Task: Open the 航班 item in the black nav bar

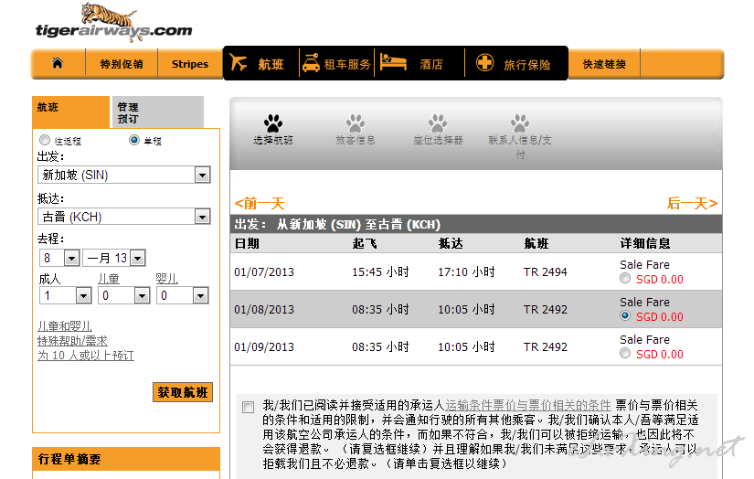Action: tap(271, 64)
